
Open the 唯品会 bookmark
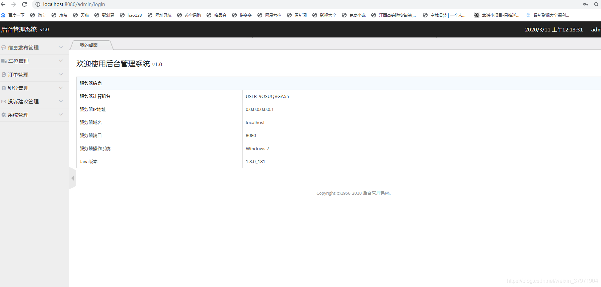217,15
